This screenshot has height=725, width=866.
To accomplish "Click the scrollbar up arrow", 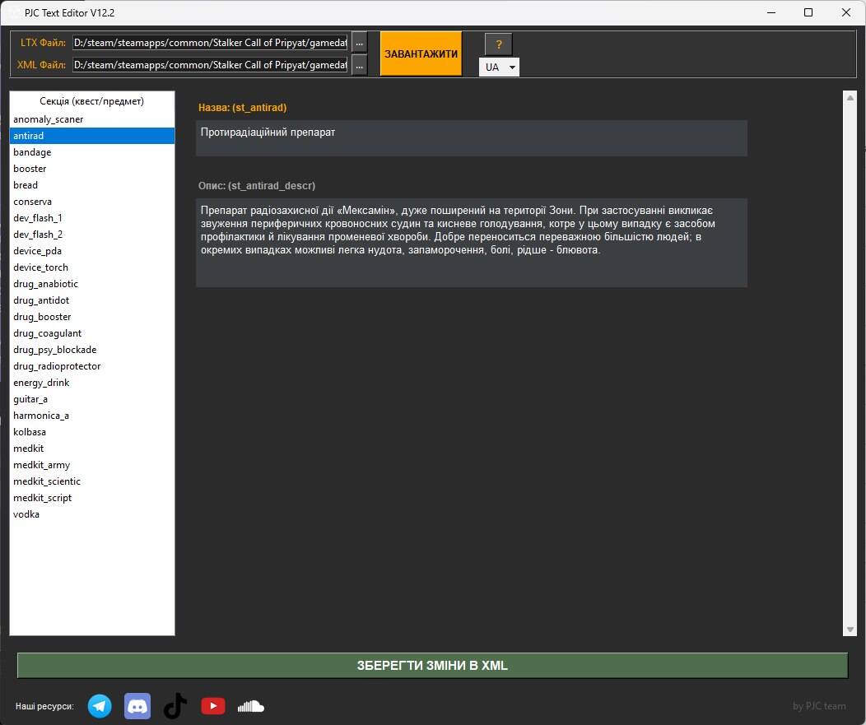I will [850, 98].
